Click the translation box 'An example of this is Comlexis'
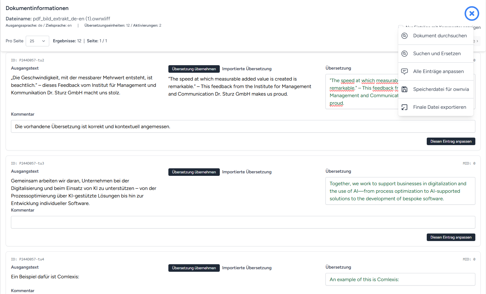The width and height of the screenshot is (486, 294). [400, 279]
